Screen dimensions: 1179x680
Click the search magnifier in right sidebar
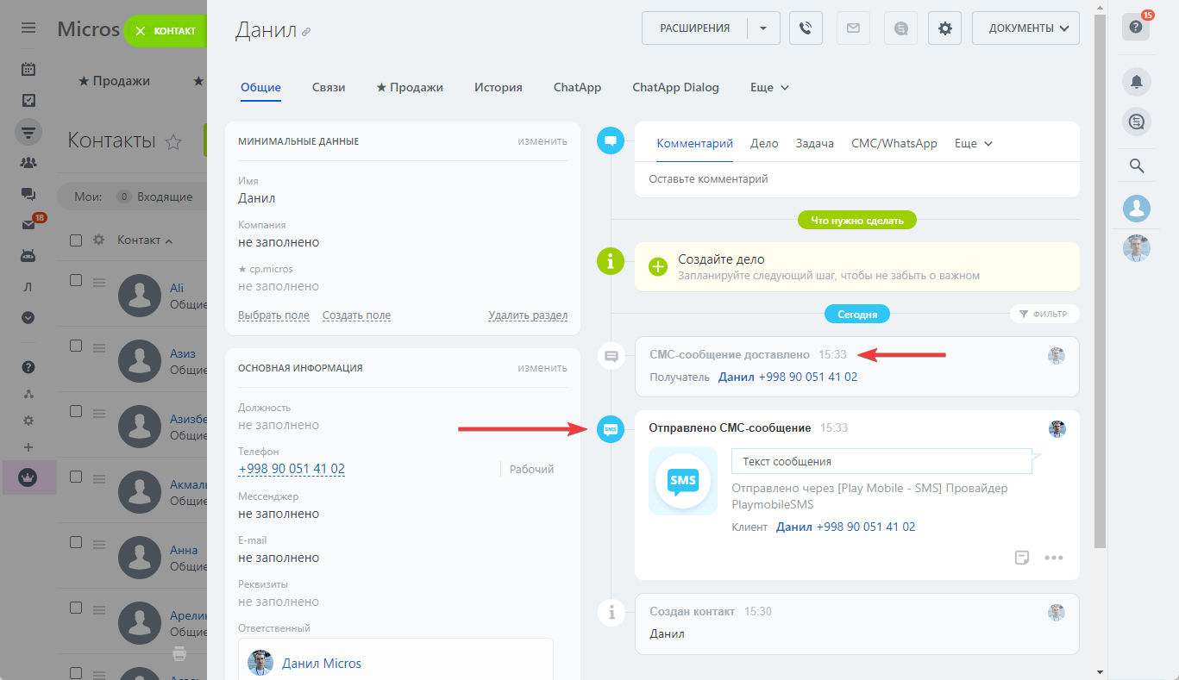point(1136,165)
